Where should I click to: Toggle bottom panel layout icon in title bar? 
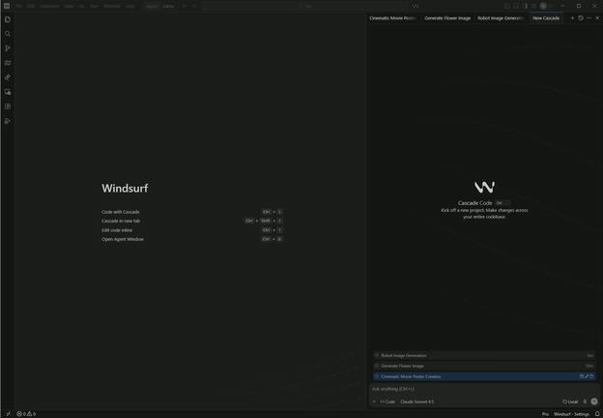click(x=516, y=6)
